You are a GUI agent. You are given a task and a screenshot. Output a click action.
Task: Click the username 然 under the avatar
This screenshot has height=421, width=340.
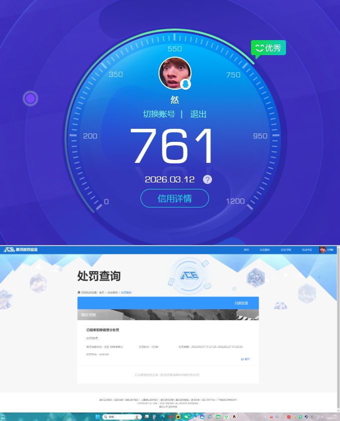coord(174,100)
